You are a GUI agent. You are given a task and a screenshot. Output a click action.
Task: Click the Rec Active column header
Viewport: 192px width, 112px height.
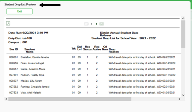click(97, 48)
